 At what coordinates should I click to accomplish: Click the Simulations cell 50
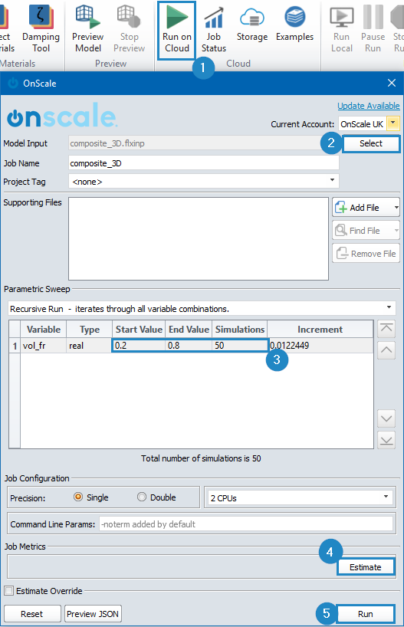point(240,346)
